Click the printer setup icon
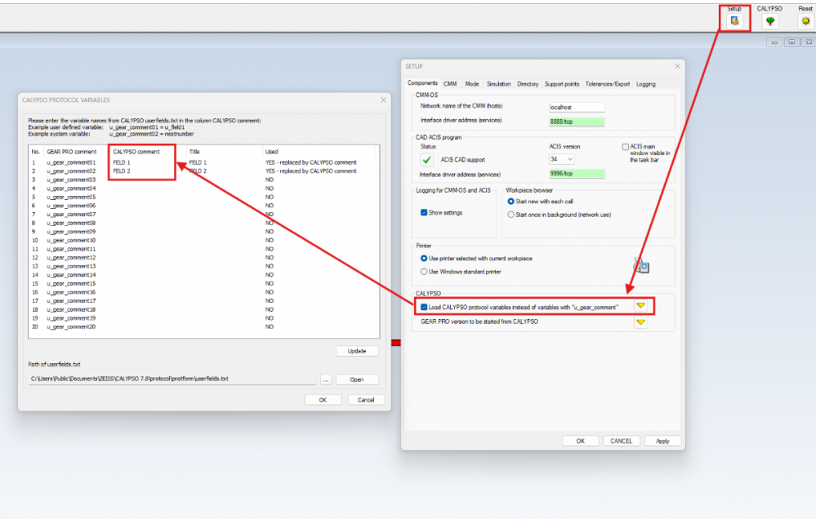816x519 pixels. pos(641,265)
